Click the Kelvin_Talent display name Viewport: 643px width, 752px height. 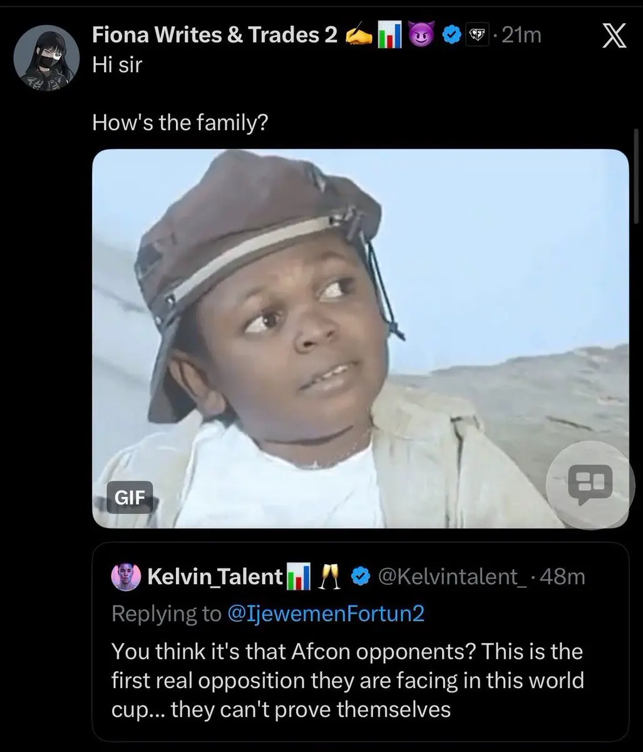(x=214, y=577)
